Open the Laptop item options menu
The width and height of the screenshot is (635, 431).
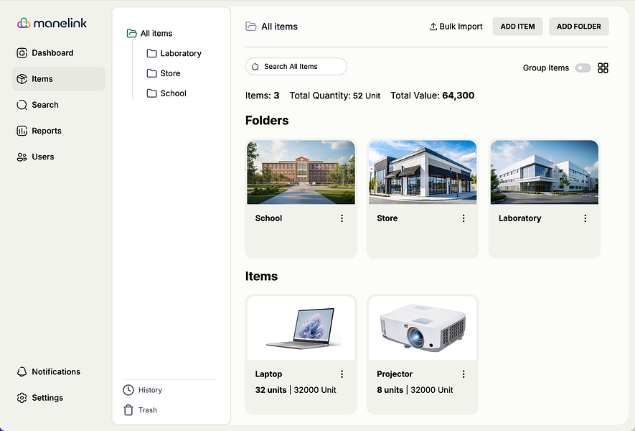click(342, 374)
